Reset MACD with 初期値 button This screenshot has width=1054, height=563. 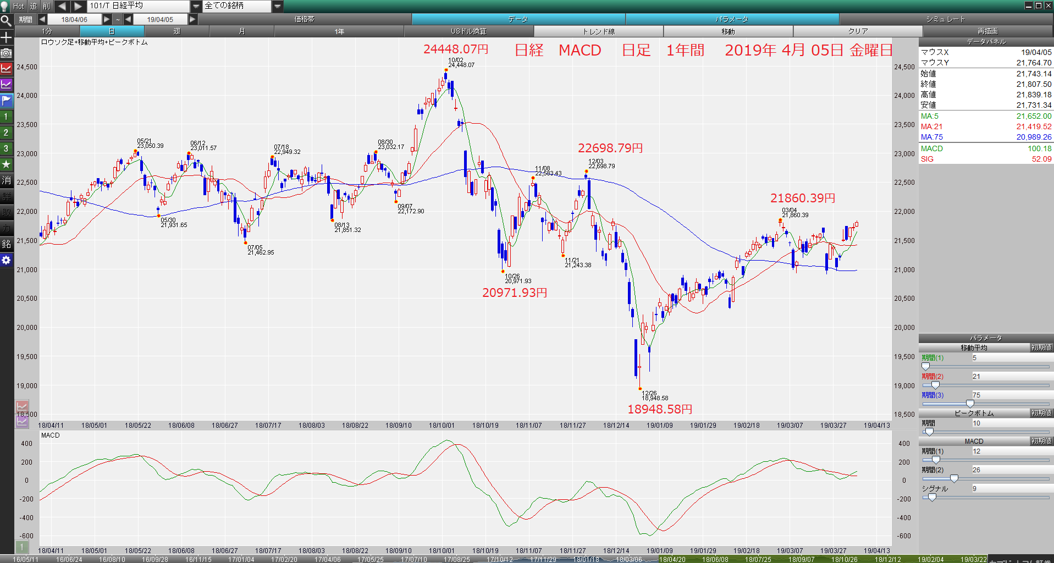point(1041,441)
